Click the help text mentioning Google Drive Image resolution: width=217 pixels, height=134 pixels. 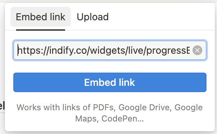[x=110, y=113]
